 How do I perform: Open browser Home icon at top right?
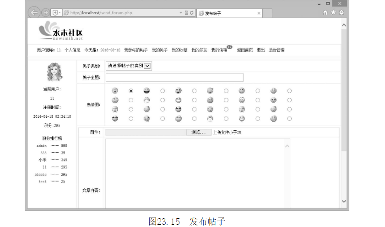(325, 12)
